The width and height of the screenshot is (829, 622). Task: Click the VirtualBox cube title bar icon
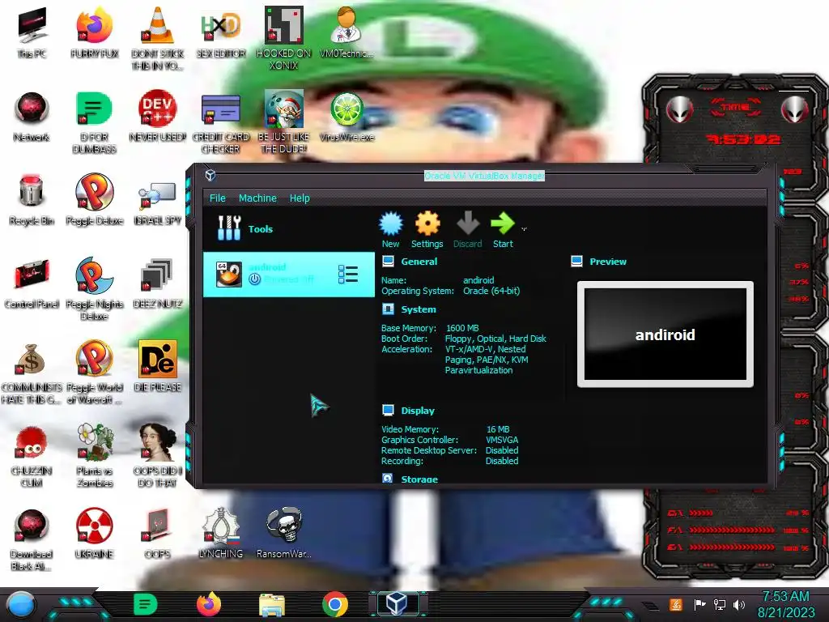(210, 175)
